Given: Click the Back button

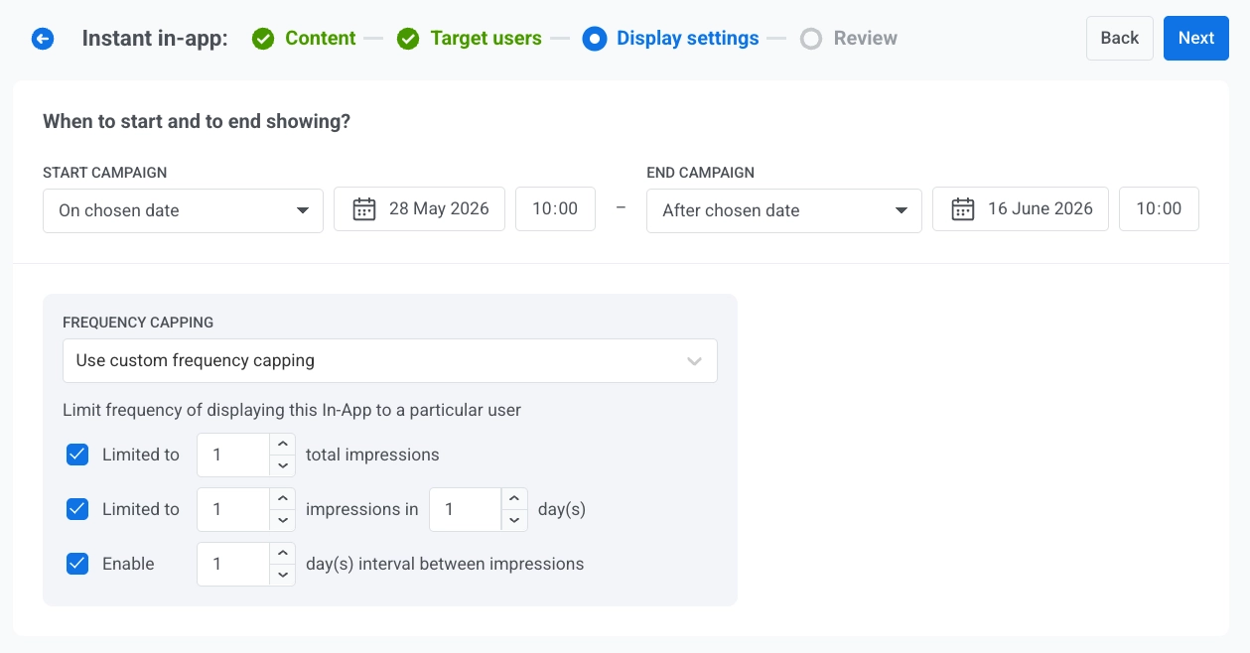Looking at the screenshot, I should point(1120,38).
